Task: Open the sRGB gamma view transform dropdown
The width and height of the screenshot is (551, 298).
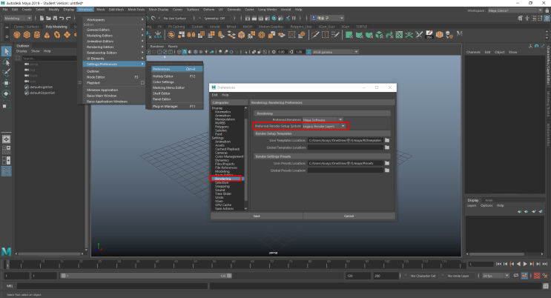Action: pos(335,52)
